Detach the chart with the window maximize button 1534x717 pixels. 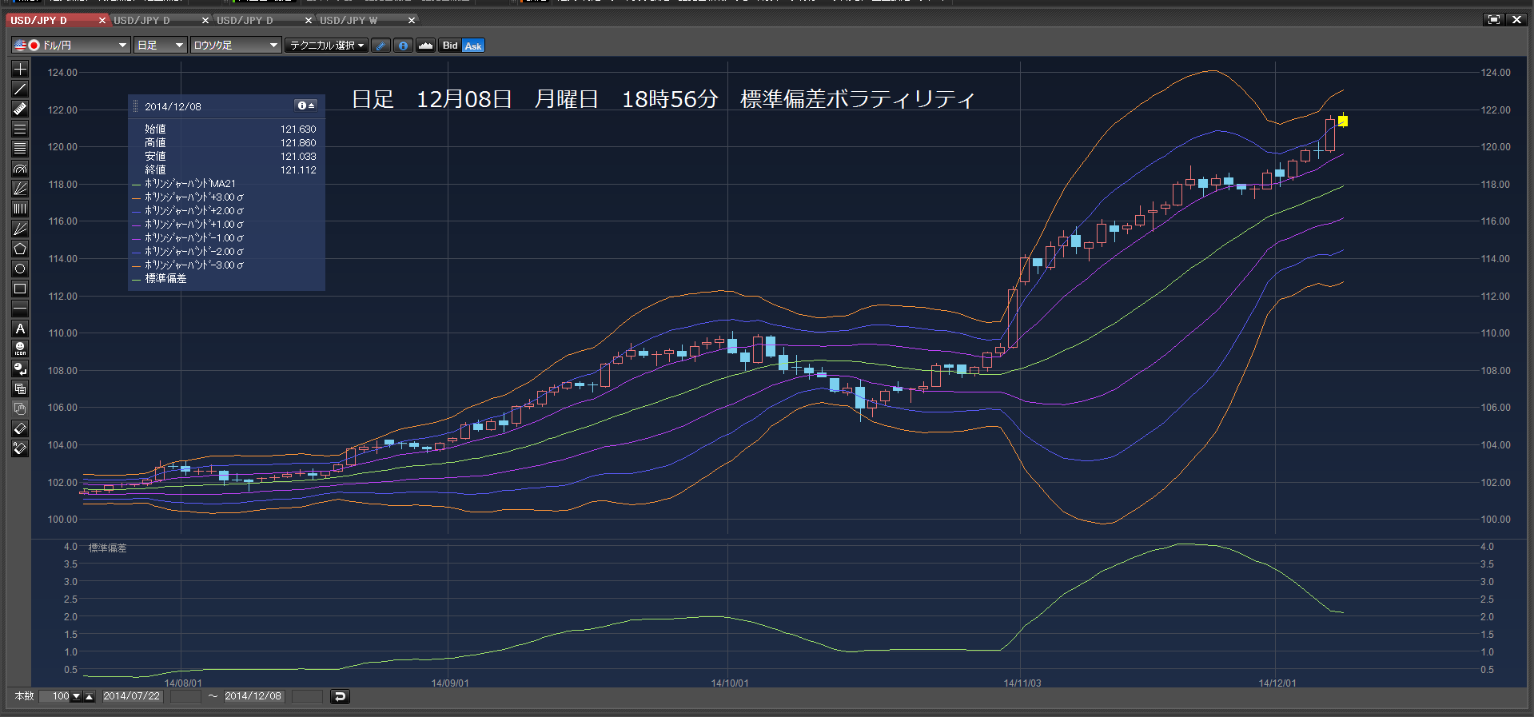1493,20
